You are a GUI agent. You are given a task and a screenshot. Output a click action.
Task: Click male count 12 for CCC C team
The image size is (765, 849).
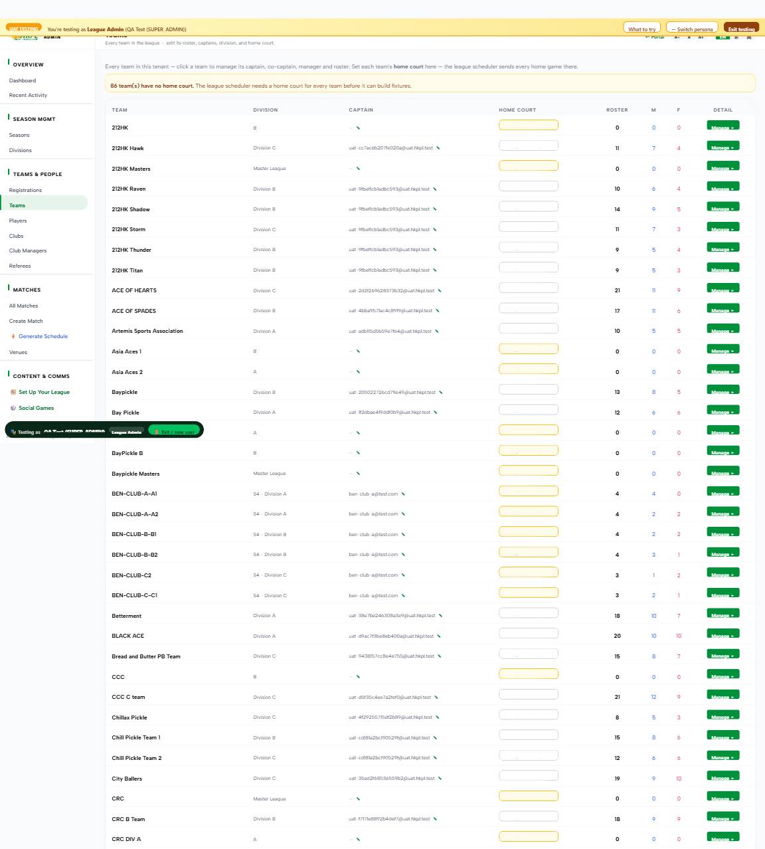653,697
